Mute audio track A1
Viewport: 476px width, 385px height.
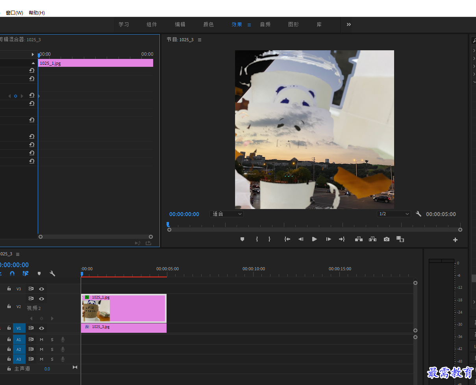41,339
